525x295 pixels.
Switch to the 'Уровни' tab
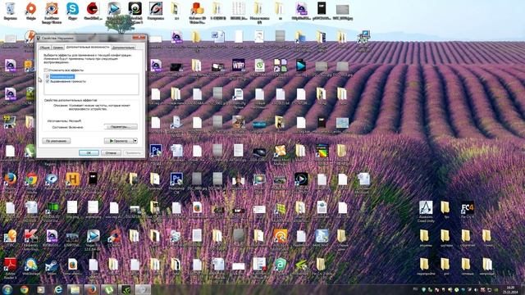click(x=57, y=48)
